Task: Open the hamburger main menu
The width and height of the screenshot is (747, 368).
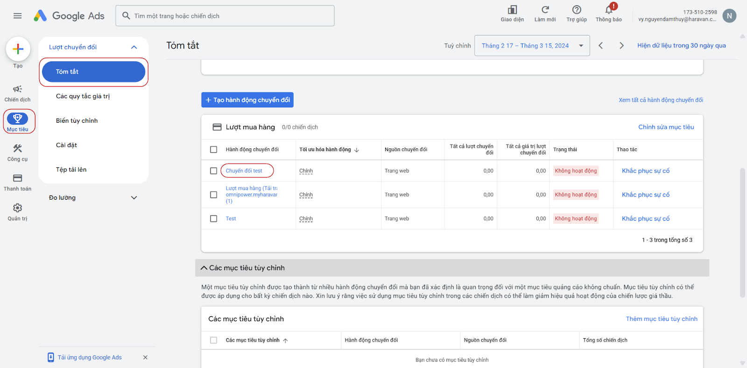Action: coord(18,16)
